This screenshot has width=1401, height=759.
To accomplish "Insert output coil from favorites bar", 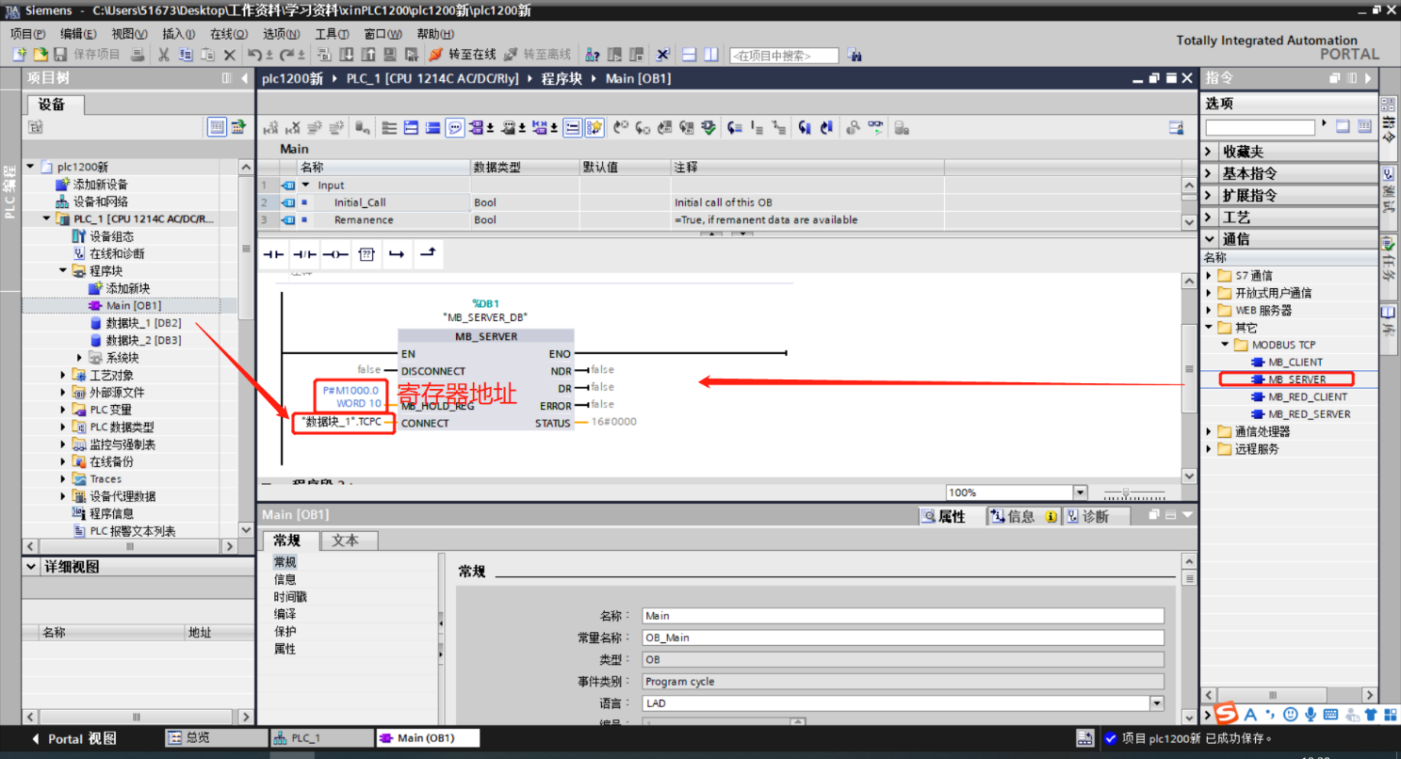I will [335, 254].
